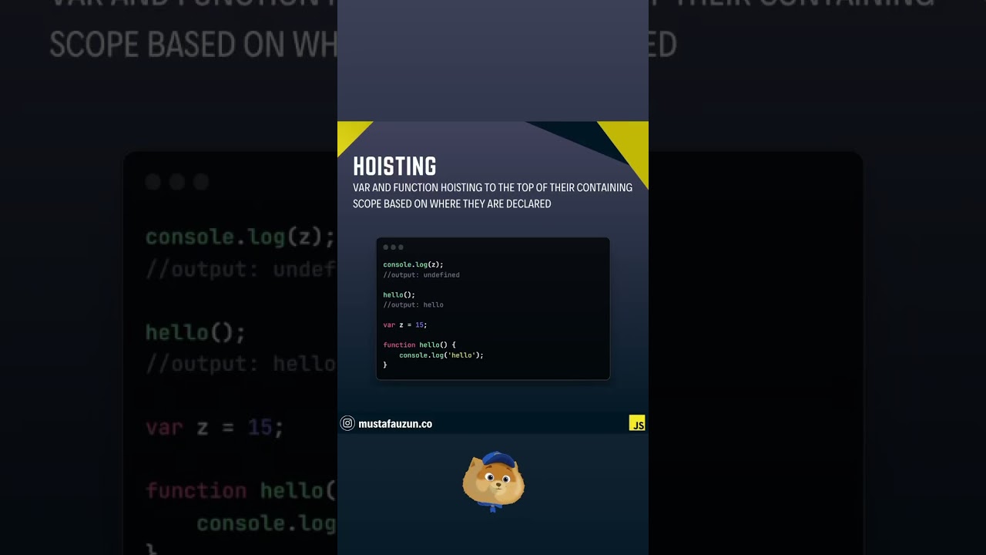Click the "SCOPE BASED ON WHERE THEY ARE DECLARED" line

tap(452, 204)
